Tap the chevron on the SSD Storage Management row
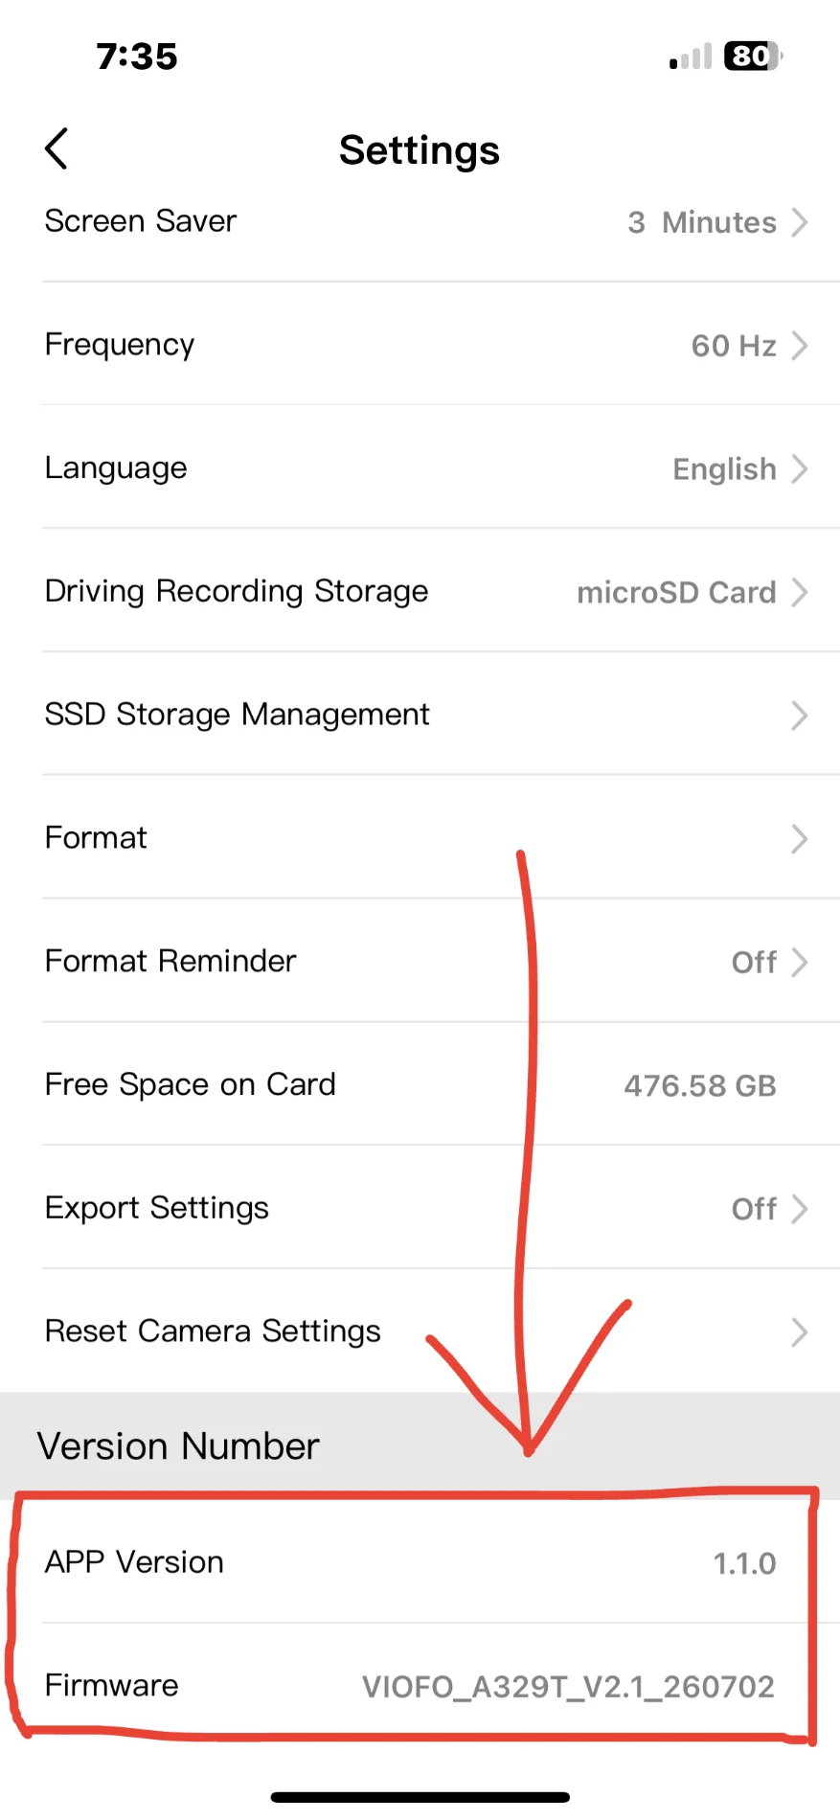Screen dimensions: 840x1820 [800, 716]
